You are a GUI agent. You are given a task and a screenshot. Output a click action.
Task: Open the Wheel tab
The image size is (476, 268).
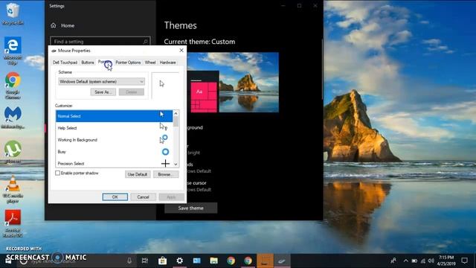click(x=150, y=63)
